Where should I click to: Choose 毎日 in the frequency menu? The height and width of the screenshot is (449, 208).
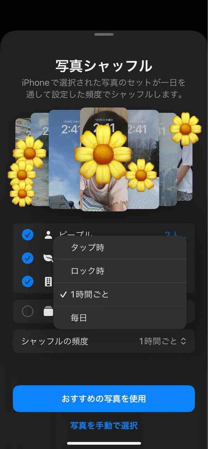click(x=120, y=318)
